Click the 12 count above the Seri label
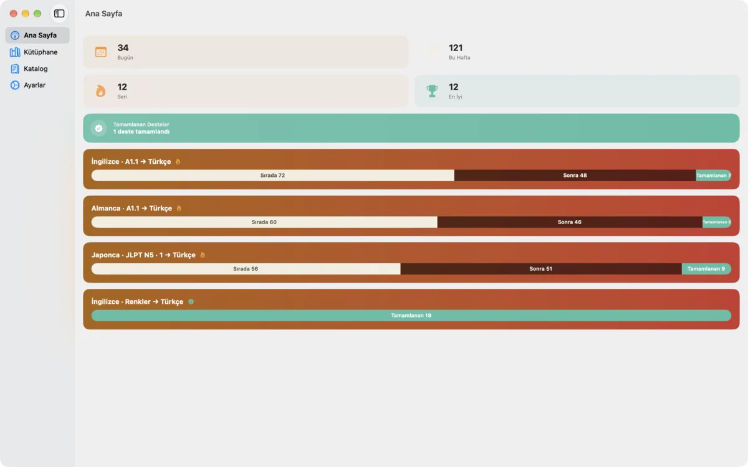 122,87
